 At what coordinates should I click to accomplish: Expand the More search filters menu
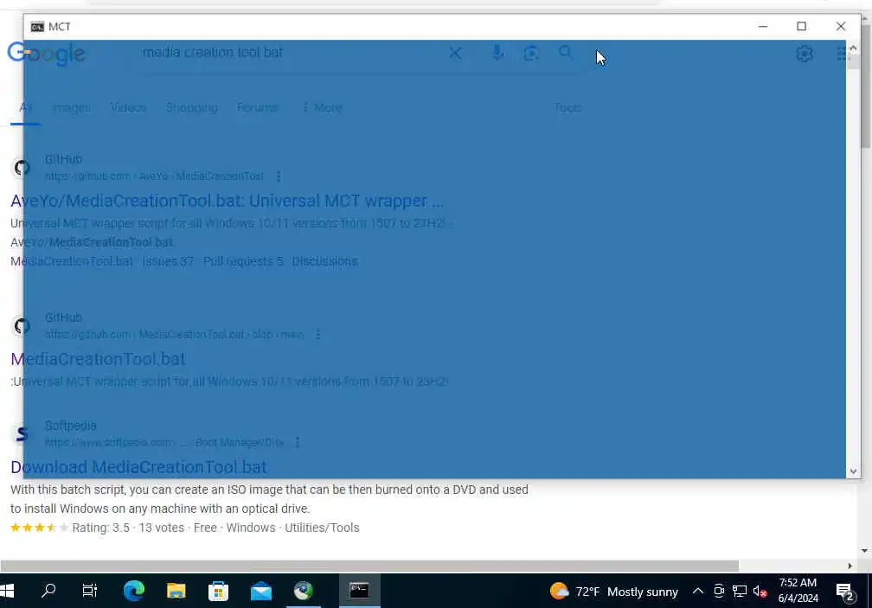click(323, 107)
